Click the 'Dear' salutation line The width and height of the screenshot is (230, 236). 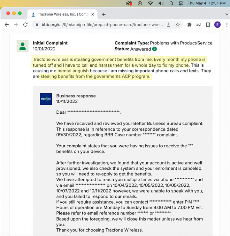click(x=88, y=112)
